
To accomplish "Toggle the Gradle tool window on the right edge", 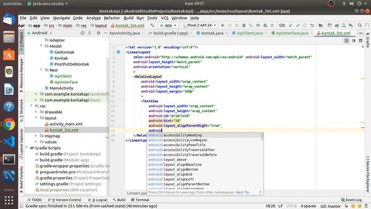I will [368, 40].
